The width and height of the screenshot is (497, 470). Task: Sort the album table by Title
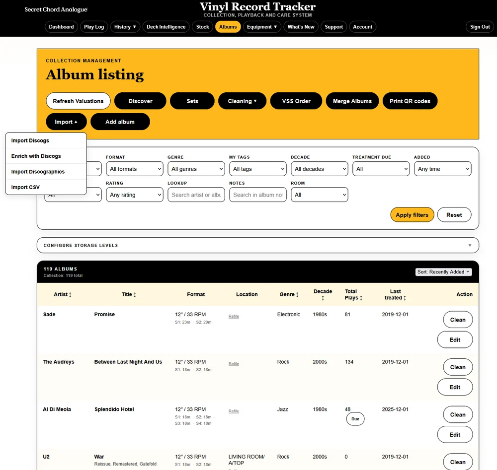pyautogui.click(x=129, y=294)
